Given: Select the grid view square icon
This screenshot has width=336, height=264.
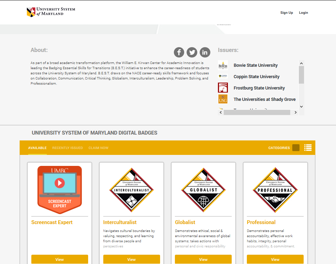Looking at the screenshot, I should point(296,148).
